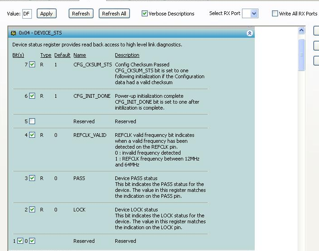319x251 pixels.
Task: Click the gear icon beside 0x04 - DEVICE_STS
Action: 13,33
